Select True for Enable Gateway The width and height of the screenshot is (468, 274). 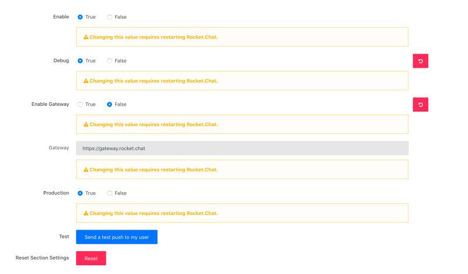[x=80, y=104]
